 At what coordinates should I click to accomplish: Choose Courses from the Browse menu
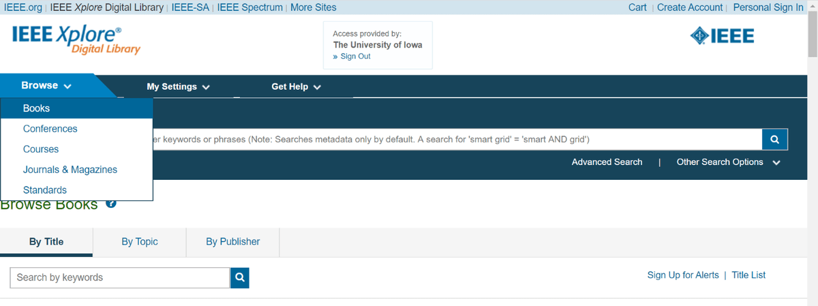click(x=41, y=149)
